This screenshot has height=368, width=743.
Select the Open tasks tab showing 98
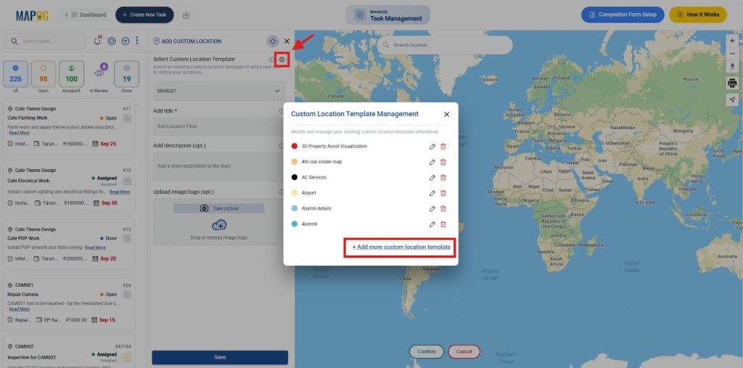click(44, 74)
